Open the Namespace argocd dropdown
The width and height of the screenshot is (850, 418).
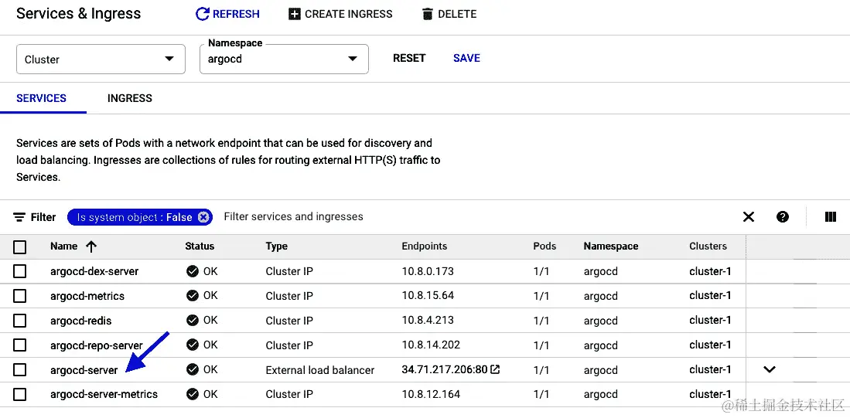284,59
